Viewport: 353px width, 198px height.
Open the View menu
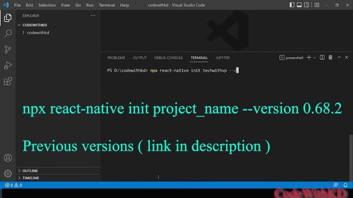[x=65, y=5]
